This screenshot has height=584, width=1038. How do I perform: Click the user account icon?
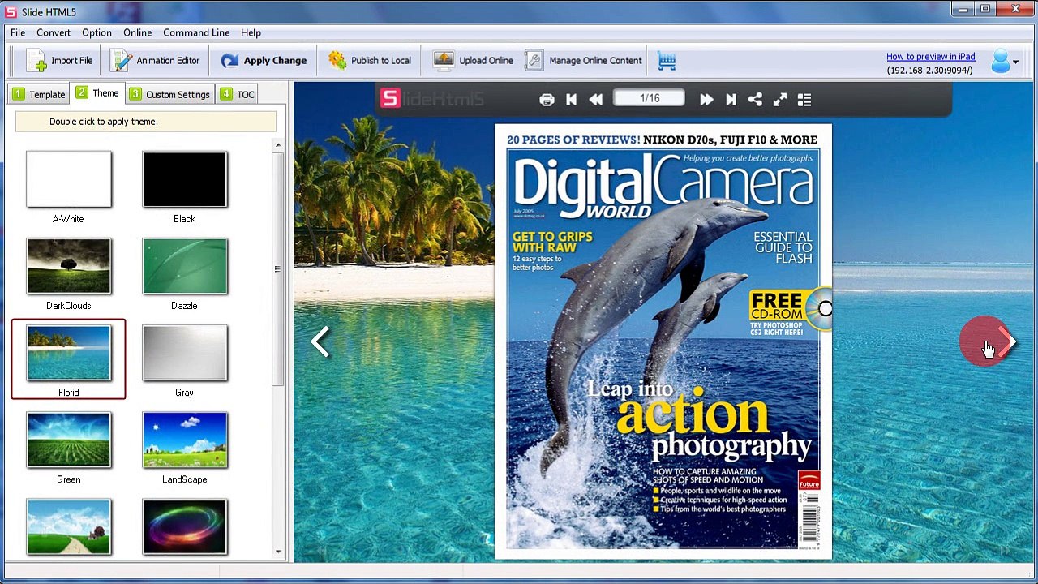[x=1001, y=62]
